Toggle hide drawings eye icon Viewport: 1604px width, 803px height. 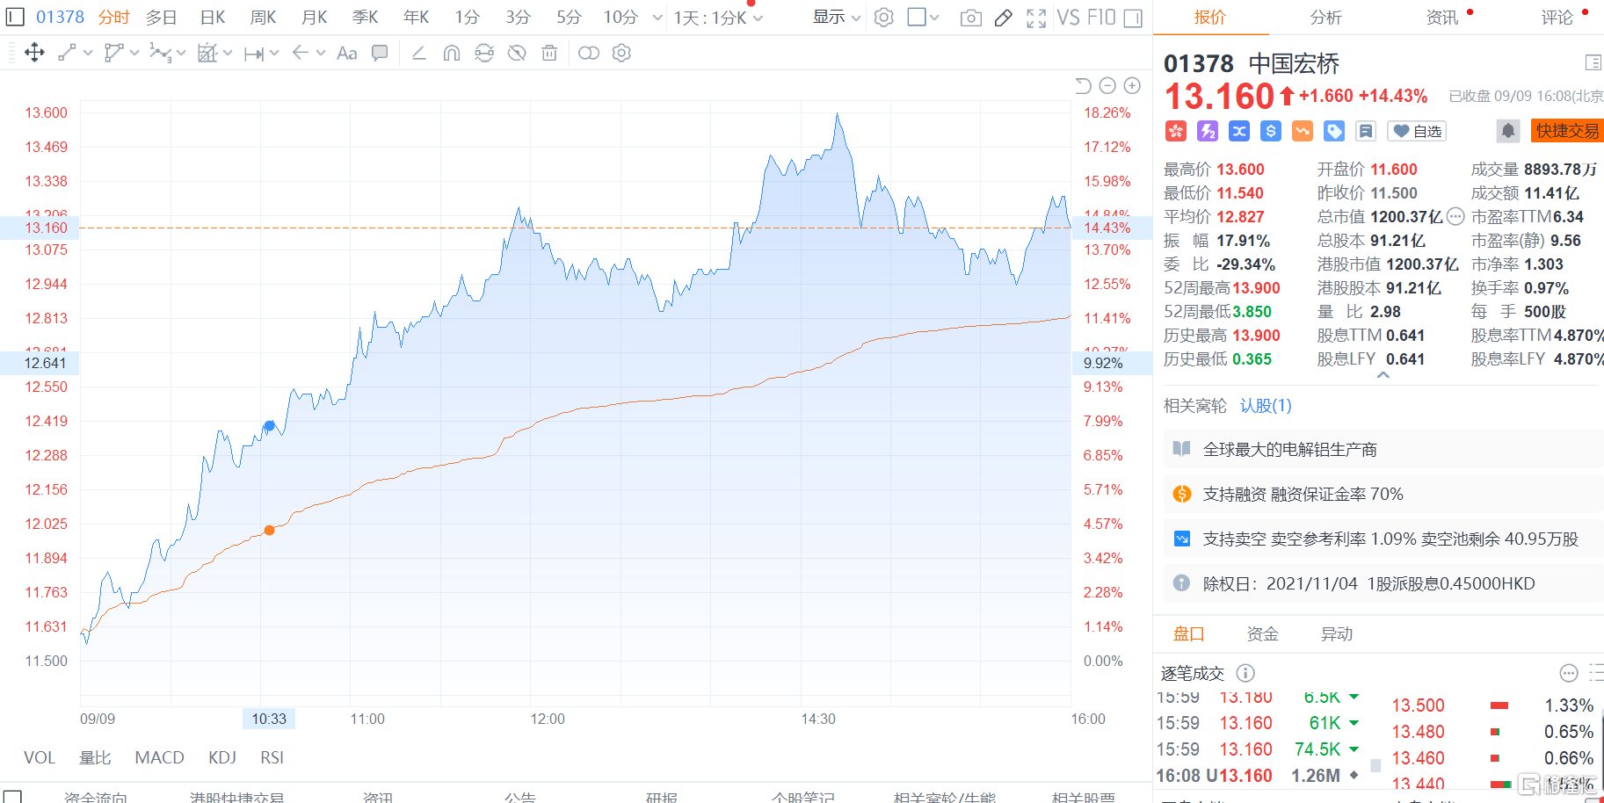517,53
